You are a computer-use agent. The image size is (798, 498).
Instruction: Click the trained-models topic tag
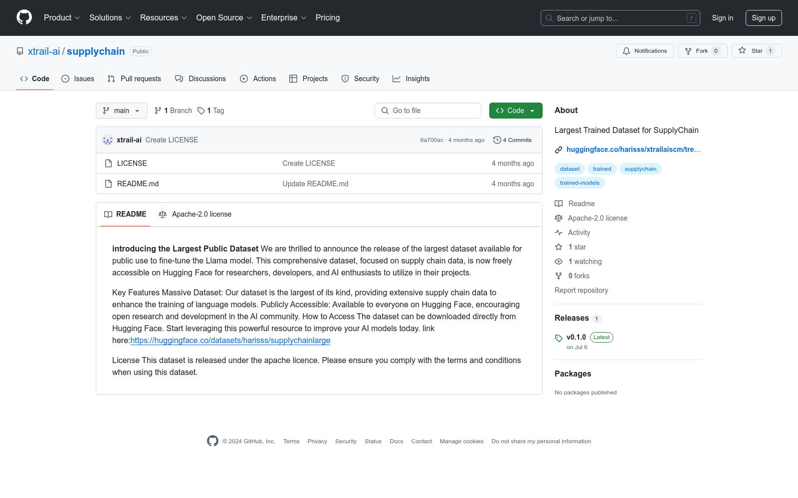click(580, 183)
